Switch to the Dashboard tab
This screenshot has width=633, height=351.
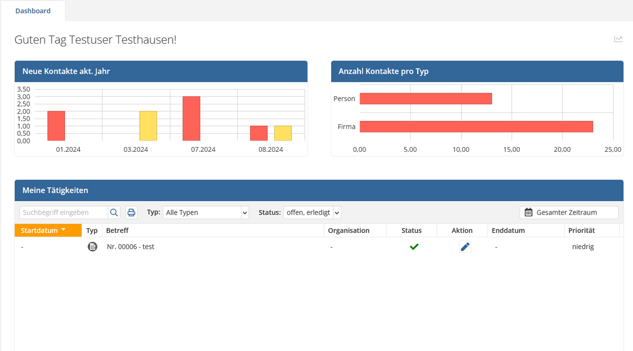[33, 11]
